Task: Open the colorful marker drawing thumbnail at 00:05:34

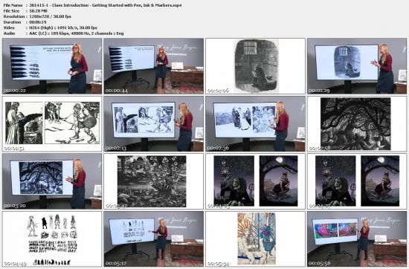Action: click(255, 239)
